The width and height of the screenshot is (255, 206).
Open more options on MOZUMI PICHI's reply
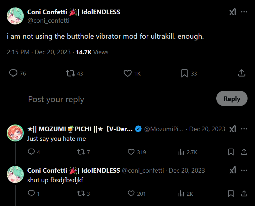pyautogui.click(x=244, y=129)
